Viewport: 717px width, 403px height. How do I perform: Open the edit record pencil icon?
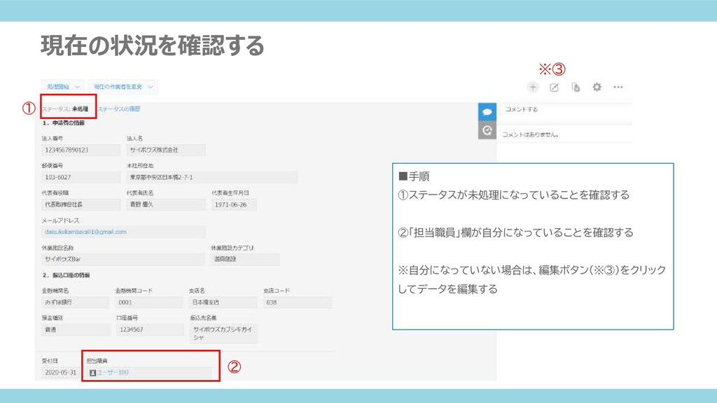coord(555,87)
